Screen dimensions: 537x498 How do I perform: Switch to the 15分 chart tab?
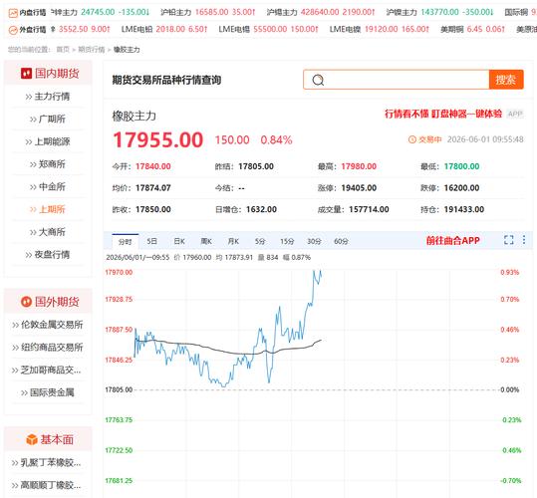(287, 241)
